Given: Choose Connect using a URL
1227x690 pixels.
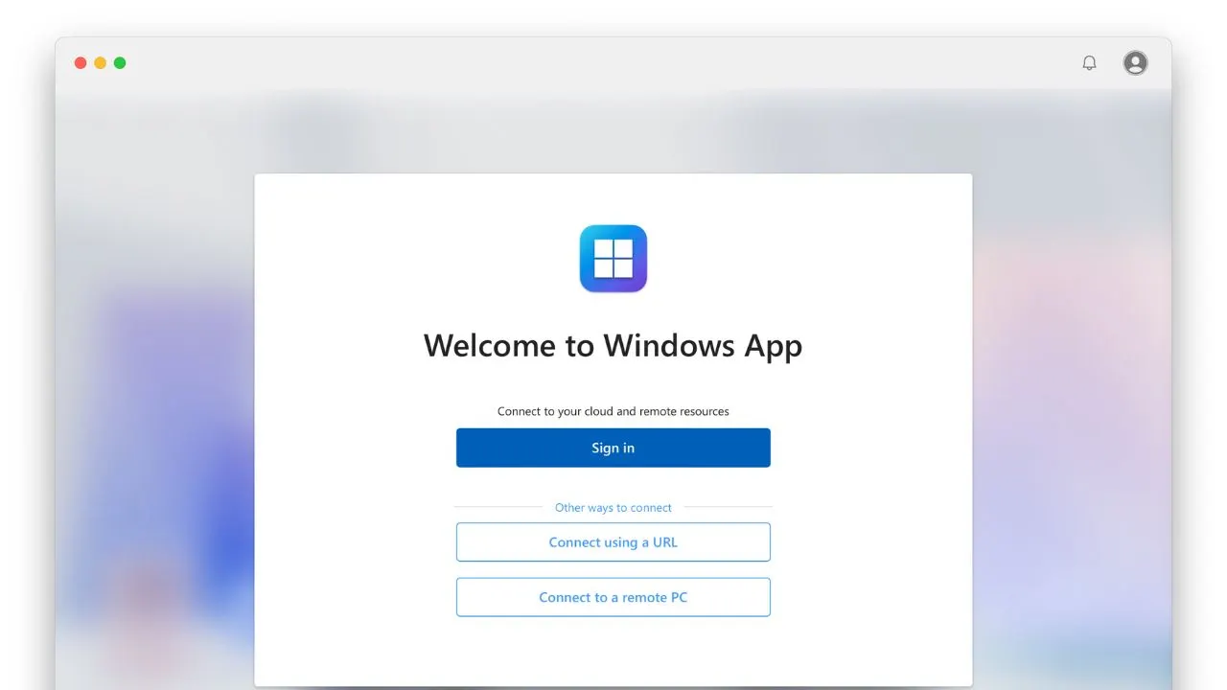Looking at the screenshot, I should (x=613, y=542).
